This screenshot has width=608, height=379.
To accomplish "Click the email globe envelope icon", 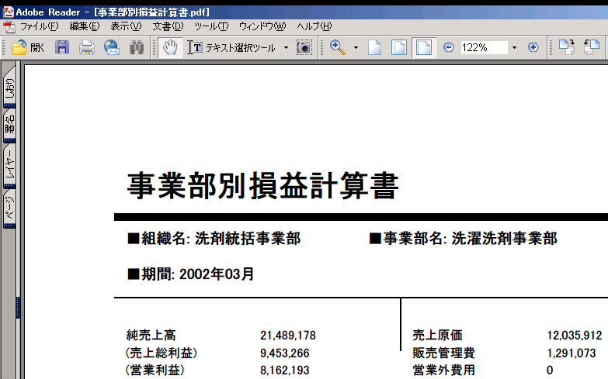I will tap(112, 47).
